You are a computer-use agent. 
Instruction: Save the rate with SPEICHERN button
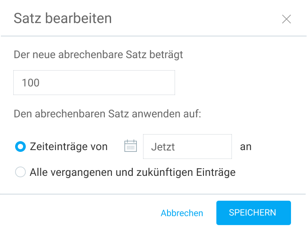[x=254, y=213]
